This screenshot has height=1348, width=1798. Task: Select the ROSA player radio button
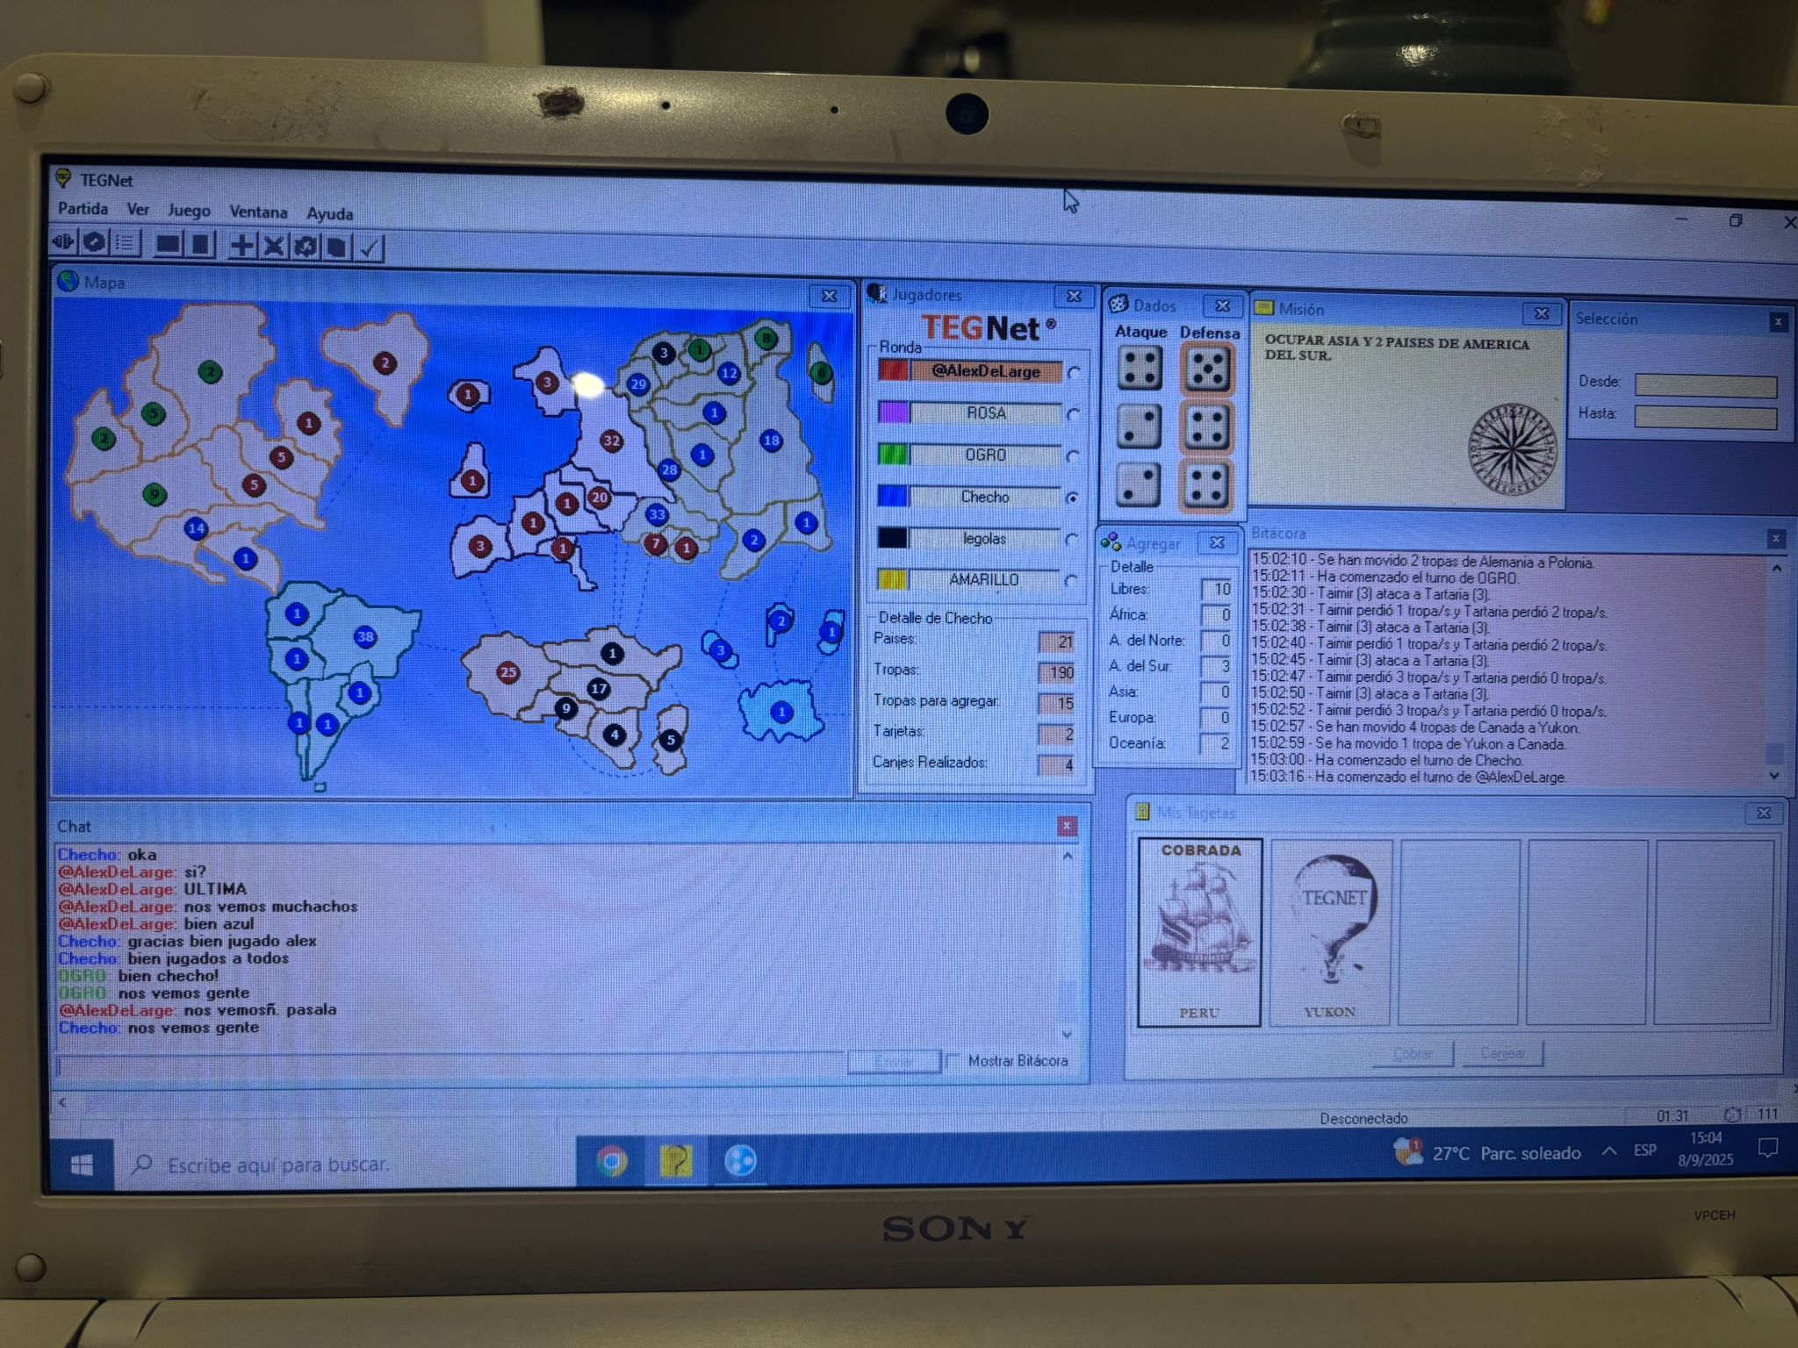[x=1073, y=414]
